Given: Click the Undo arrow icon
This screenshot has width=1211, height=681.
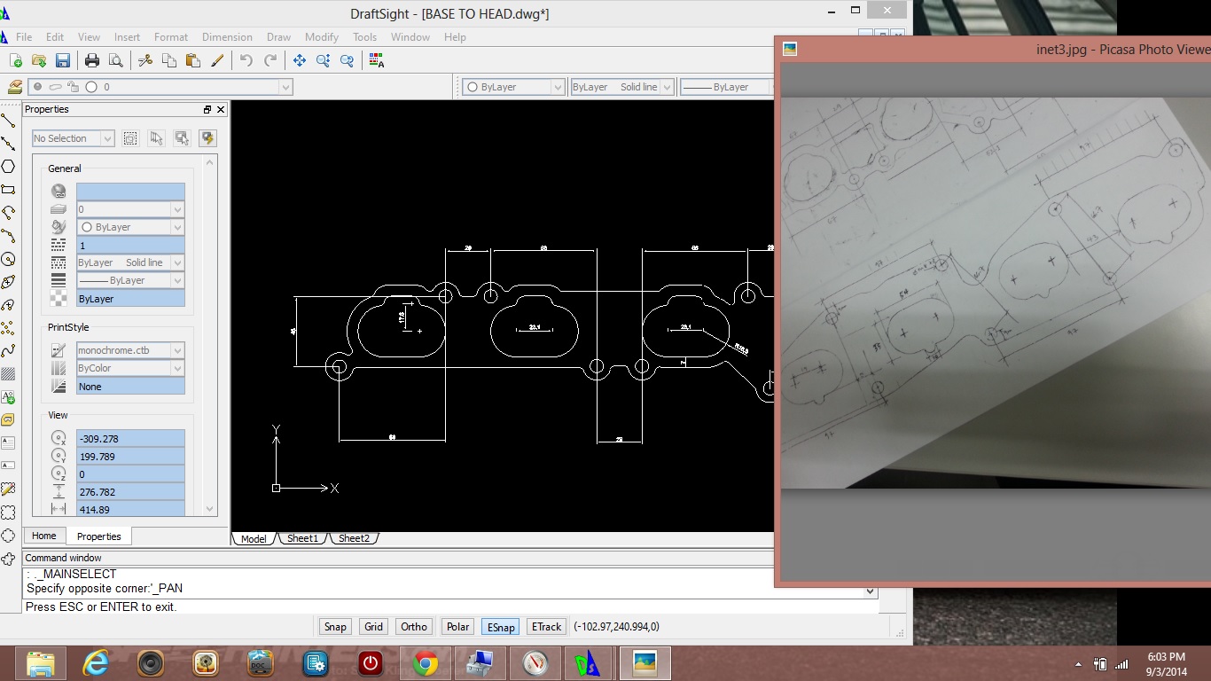Looking at the screenshot, I should point(246,60).
